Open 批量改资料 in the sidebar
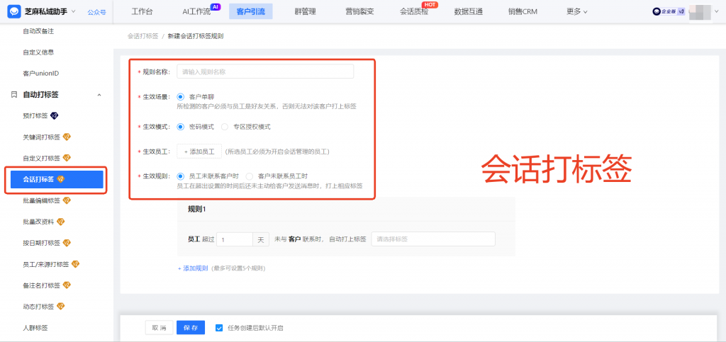Screen dimensions: 726x342 [38, 222]
